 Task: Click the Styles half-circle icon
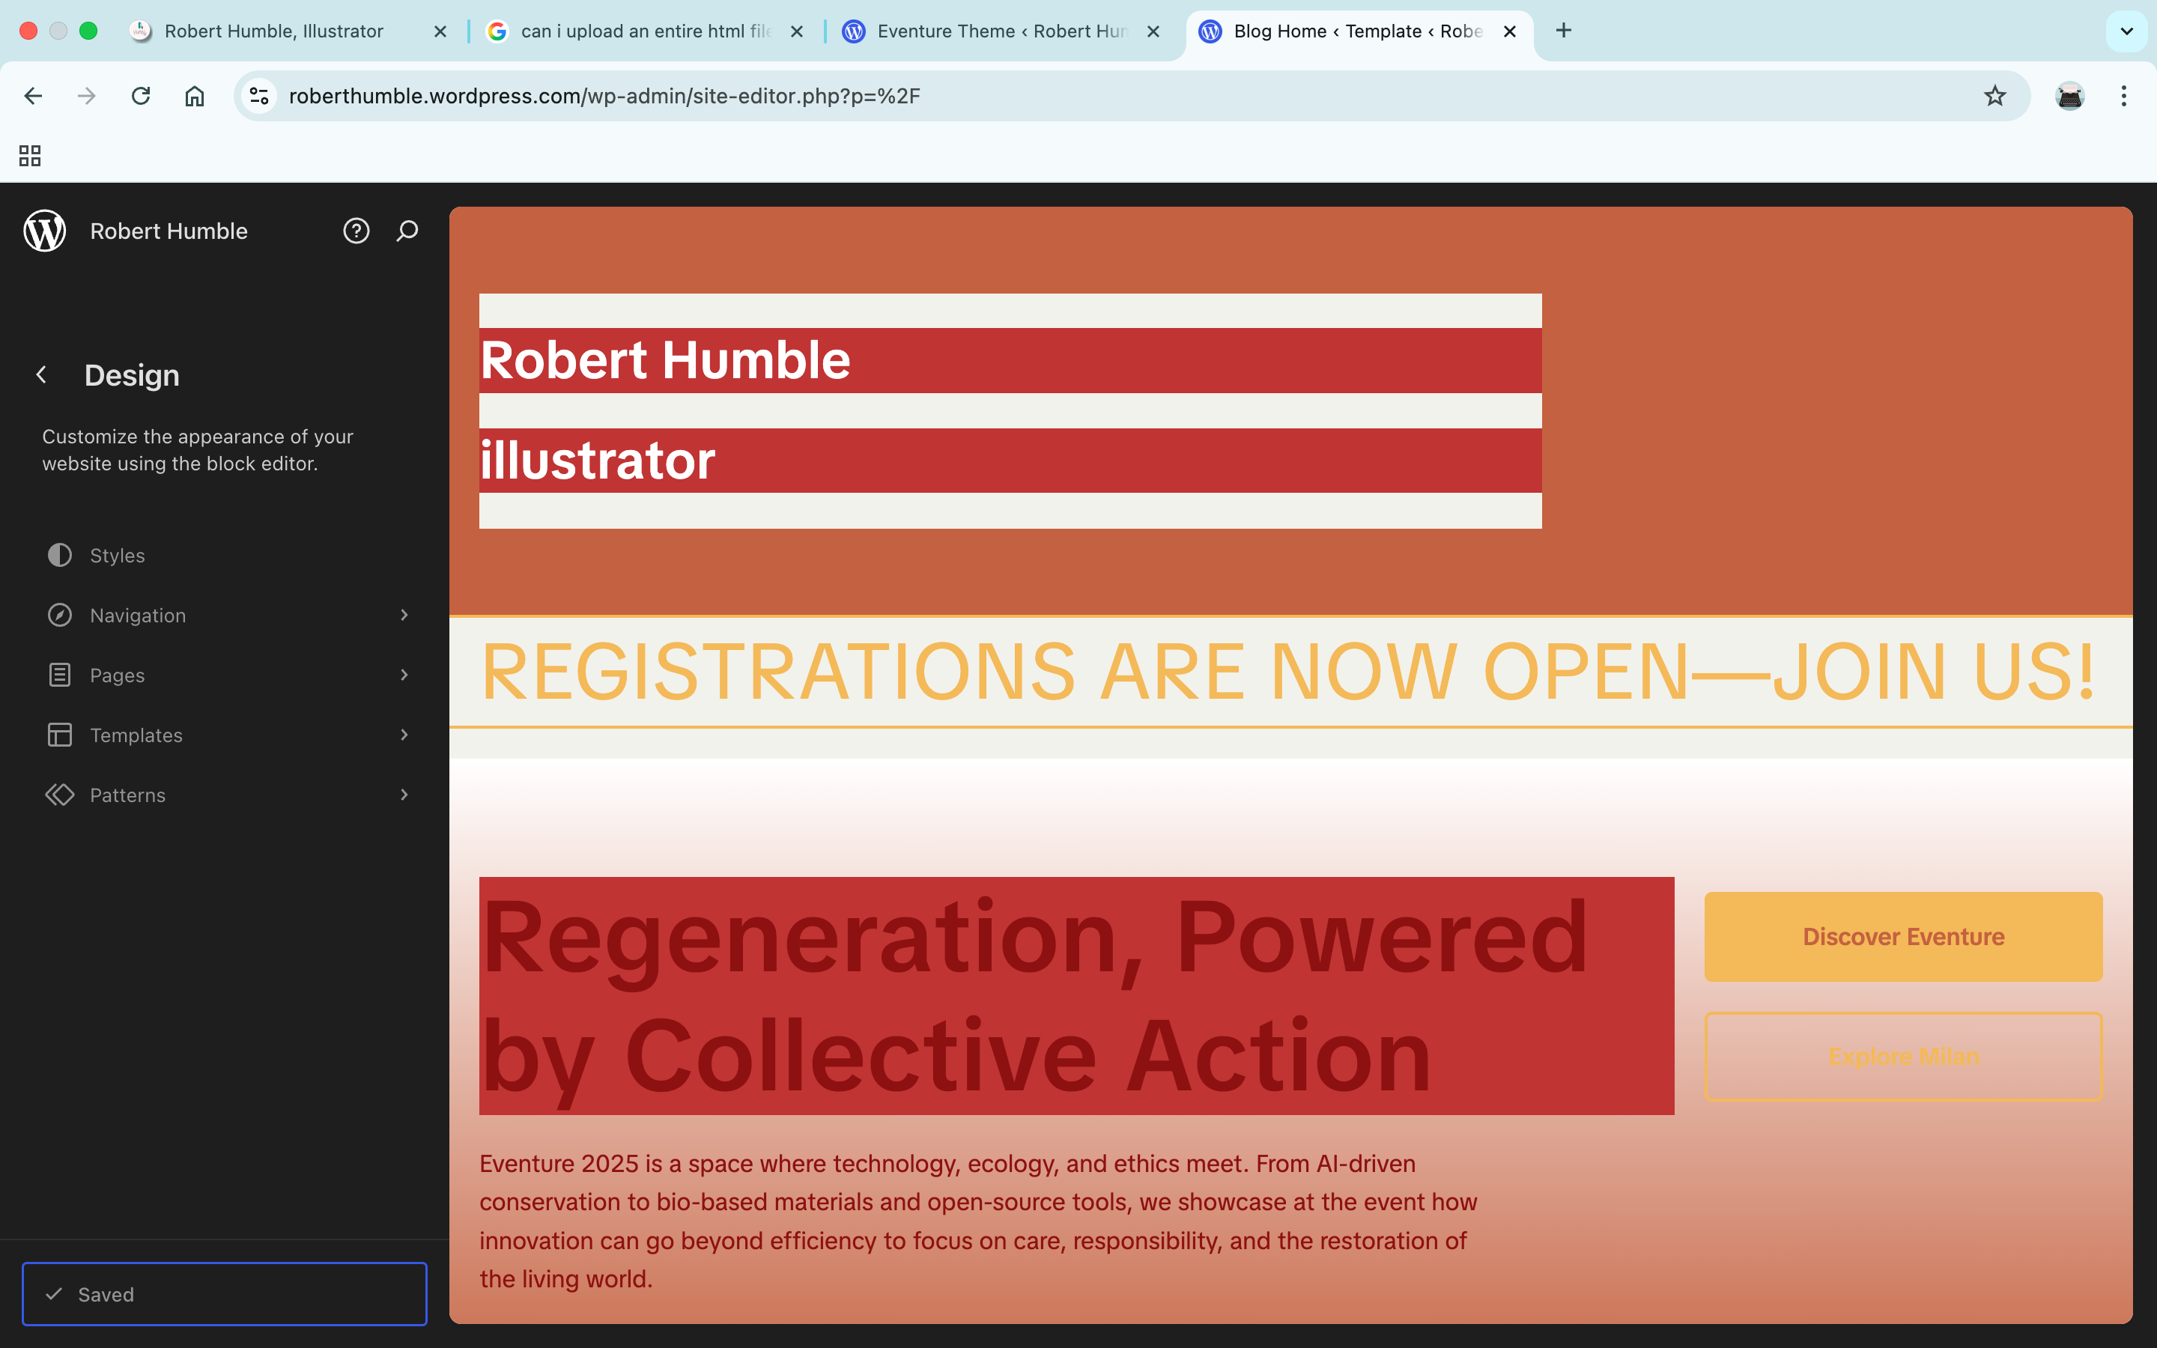pyautogui.click(x=60, y=554)
